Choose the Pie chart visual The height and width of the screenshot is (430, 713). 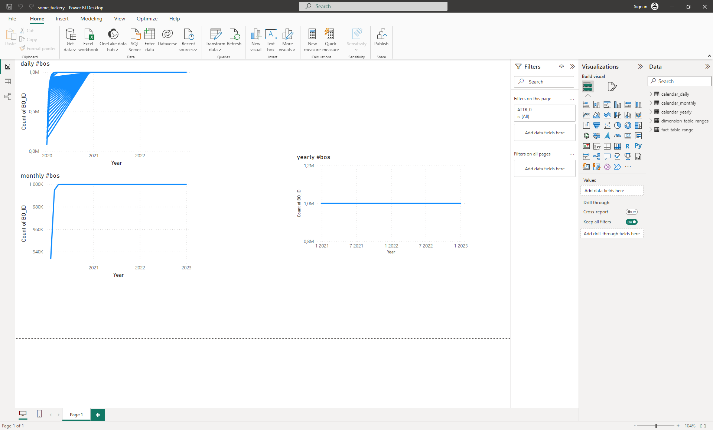tap(617, 125)
